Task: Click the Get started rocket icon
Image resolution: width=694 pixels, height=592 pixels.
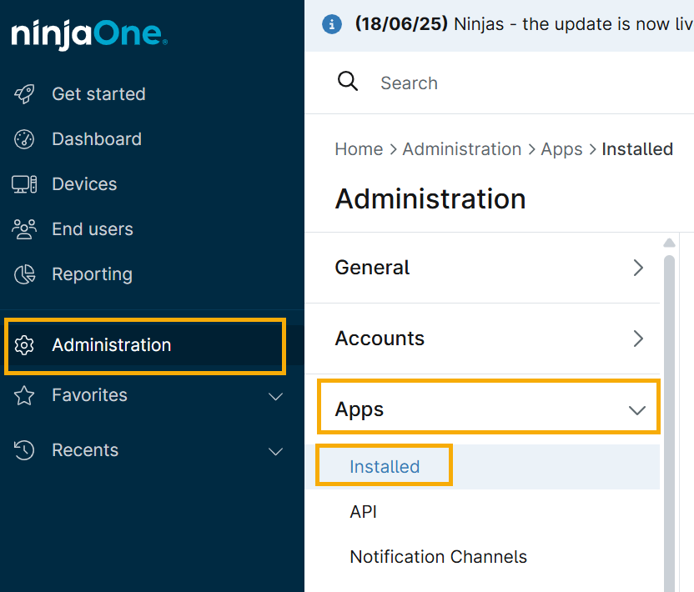Action: (24, 94)
